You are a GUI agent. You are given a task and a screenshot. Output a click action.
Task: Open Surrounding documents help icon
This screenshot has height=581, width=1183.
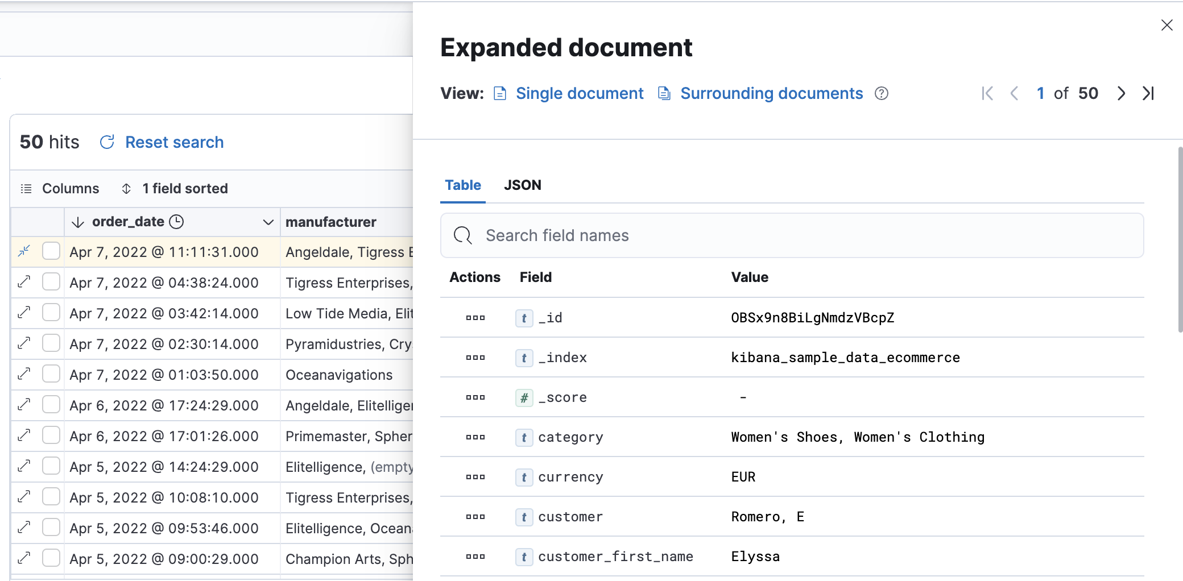(x=882, y=93)
